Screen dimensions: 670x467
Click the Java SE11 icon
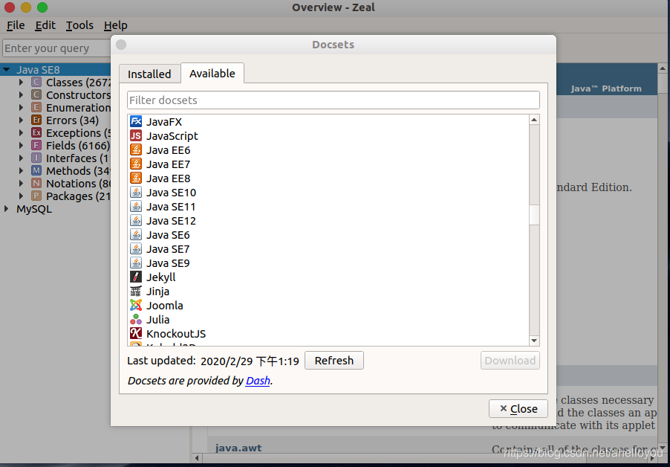pyautogui.click(x=136, y=206)
